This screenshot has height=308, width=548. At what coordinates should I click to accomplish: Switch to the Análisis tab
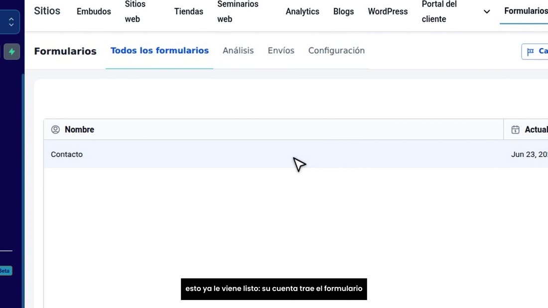point(238,51)
